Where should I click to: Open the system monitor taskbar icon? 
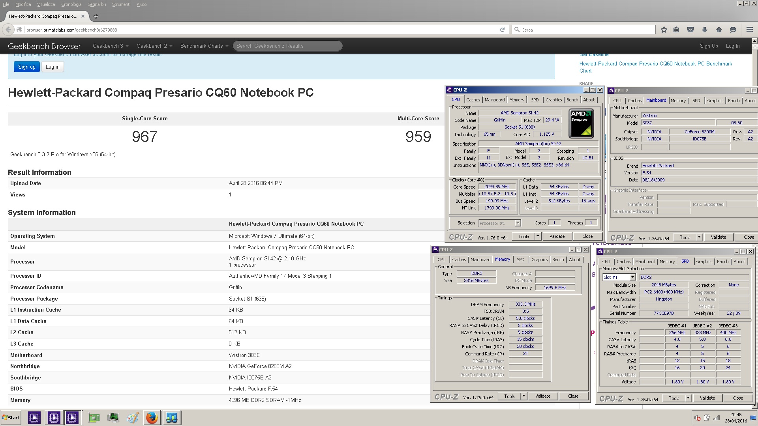click(x=113, y=418)
